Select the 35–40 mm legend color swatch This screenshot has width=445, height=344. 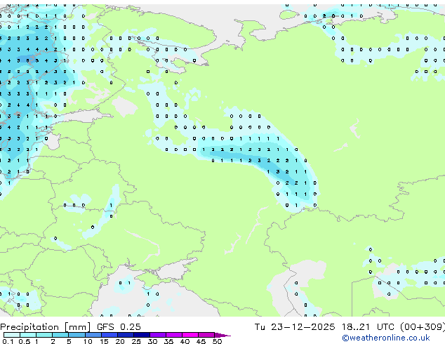click(174, 335)
